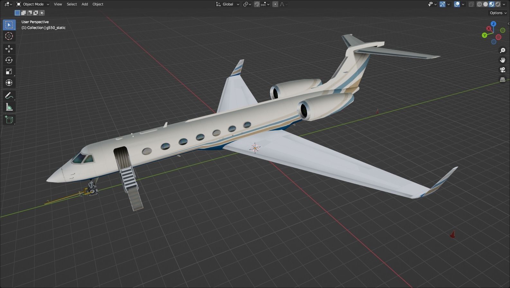Open the Add menu
The image size is (510, 288).
(85, 4)
